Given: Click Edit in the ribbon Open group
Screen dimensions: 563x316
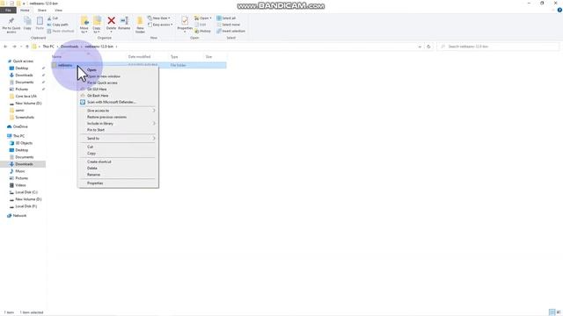Looking at the screenshot, I should pyautogui.click(x=201, y=25).
